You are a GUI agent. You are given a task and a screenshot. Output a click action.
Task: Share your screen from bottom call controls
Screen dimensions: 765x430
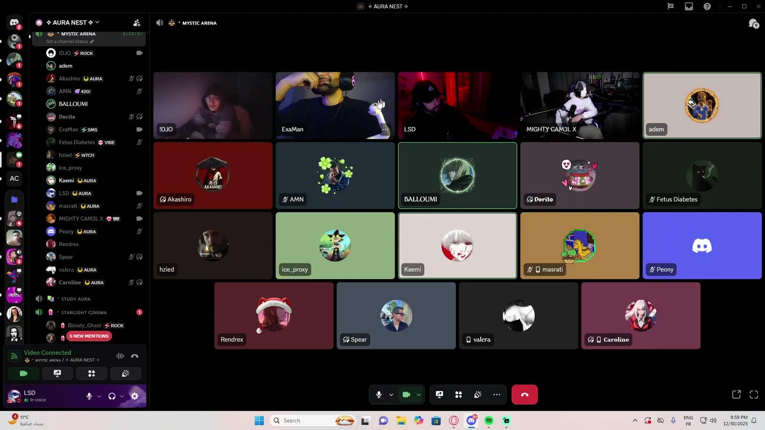click(x=439, y=395)
